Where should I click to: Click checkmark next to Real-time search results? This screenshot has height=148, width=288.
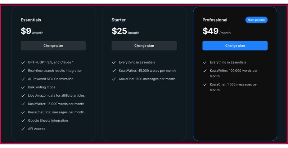23,71
